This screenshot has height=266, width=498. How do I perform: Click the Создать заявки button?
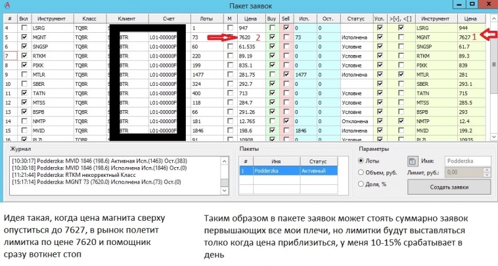point(449,187)
